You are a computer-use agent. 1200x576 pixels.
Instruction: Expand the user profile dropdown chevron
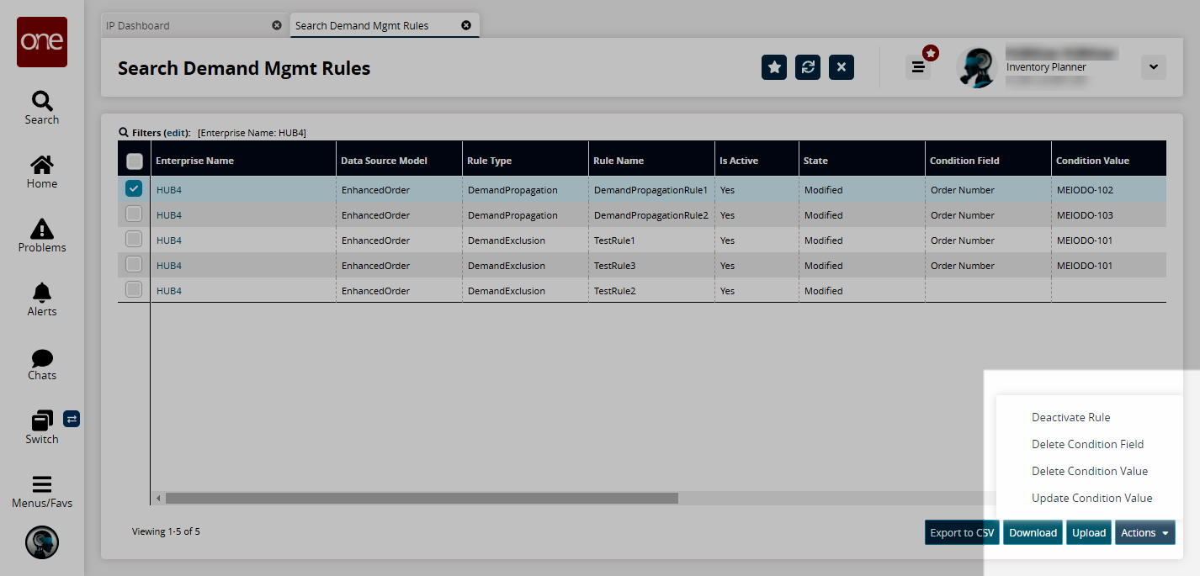click(1154, 67)
